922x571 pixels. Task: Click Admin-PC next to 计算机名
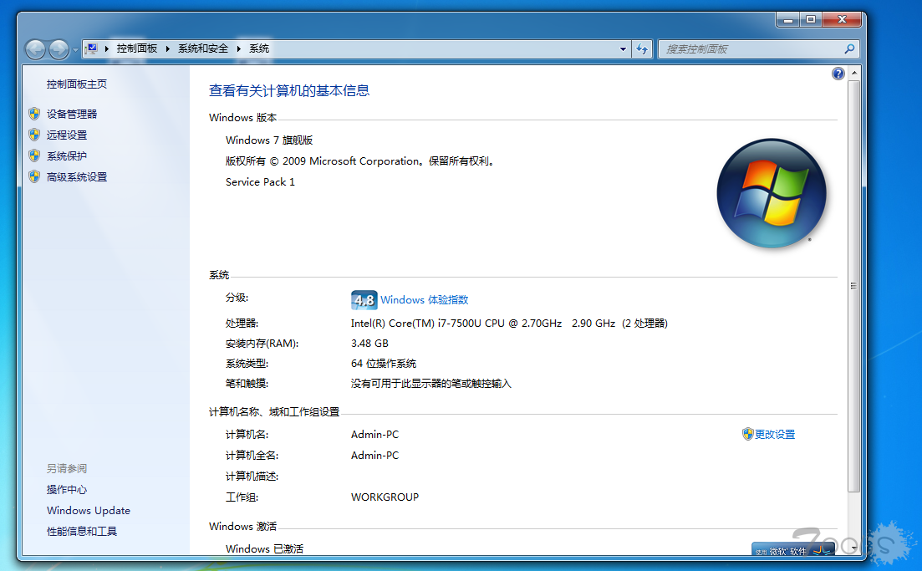point(374,435)
